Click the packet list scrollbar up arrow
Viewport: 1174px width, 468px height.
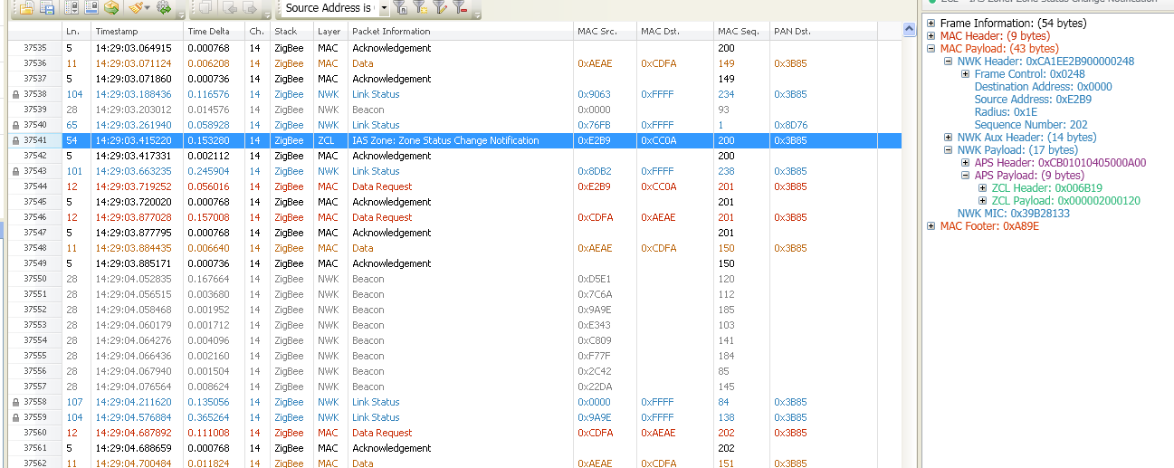(909, 31)
